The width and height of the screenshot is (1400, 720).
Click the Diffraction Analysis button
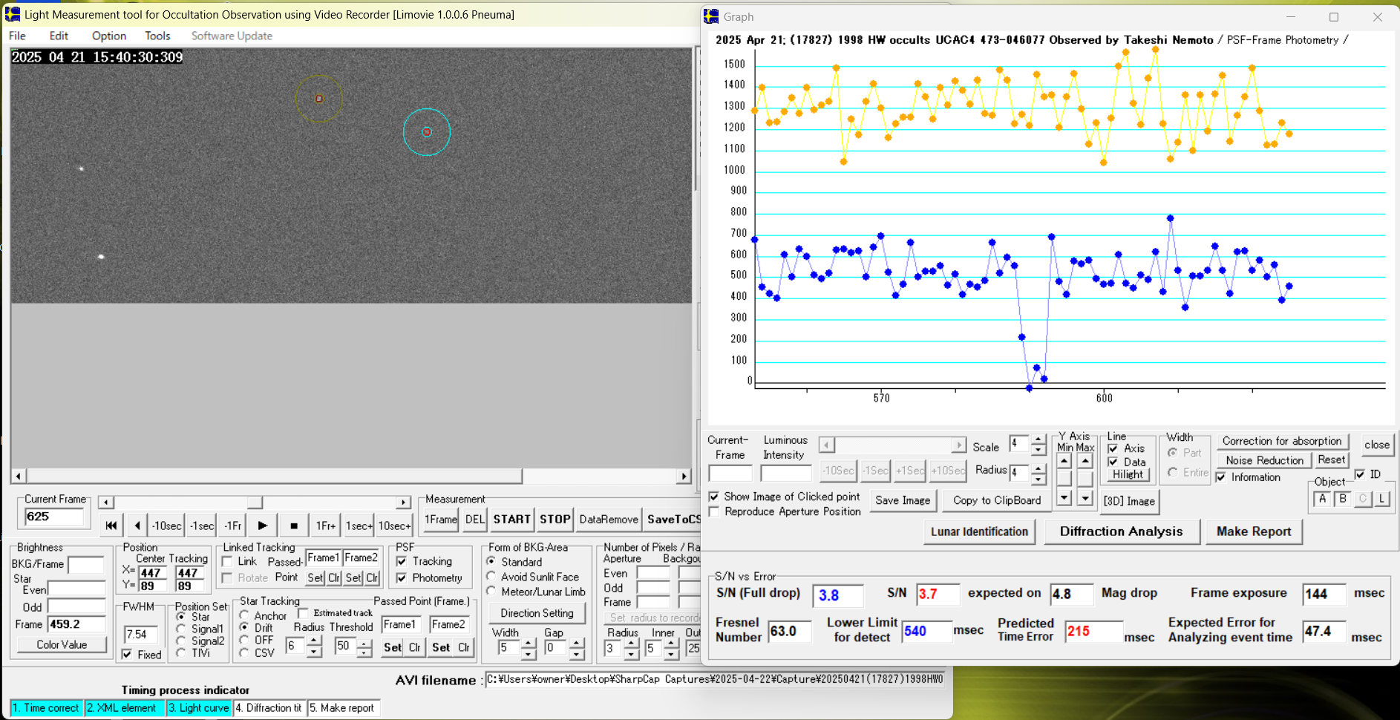click(x=1121, y=531)
